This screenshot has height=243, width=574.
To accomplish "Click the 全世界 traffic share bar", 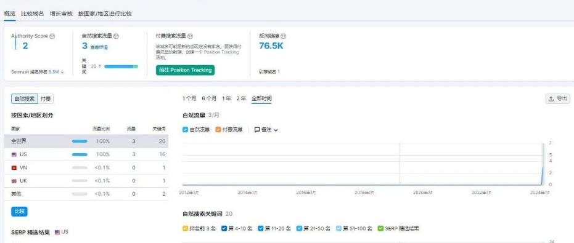I will (x=80, y=141).
